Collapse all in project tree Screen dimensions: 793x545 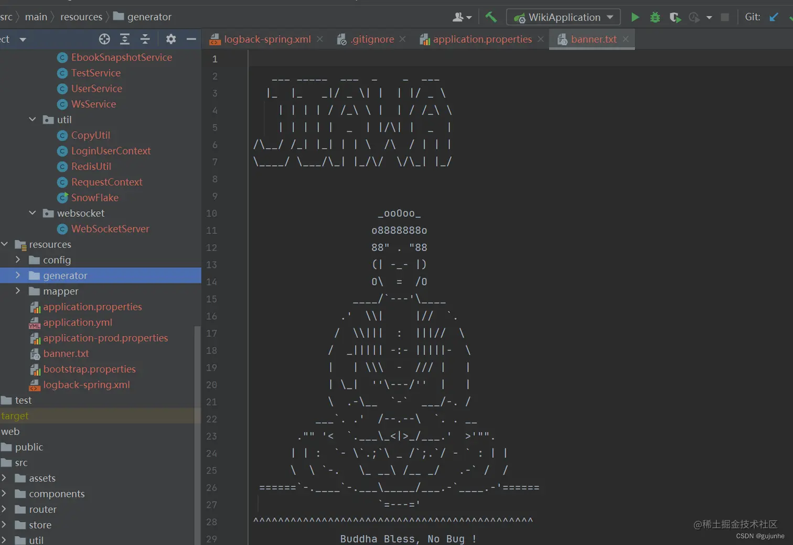(145, 39)
